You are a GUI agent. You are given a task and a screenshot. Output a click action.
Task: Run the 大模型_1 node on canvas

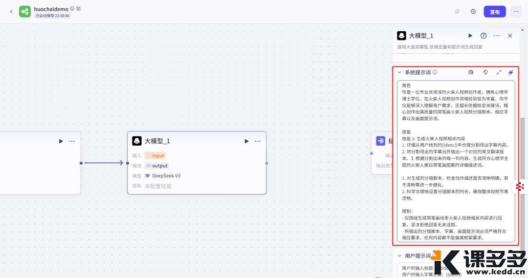click(x=246, y=141)
